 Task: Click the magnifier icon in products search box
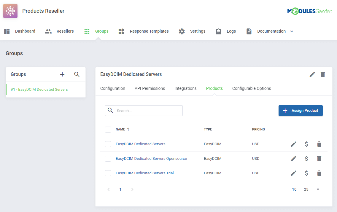pos(110,110)
